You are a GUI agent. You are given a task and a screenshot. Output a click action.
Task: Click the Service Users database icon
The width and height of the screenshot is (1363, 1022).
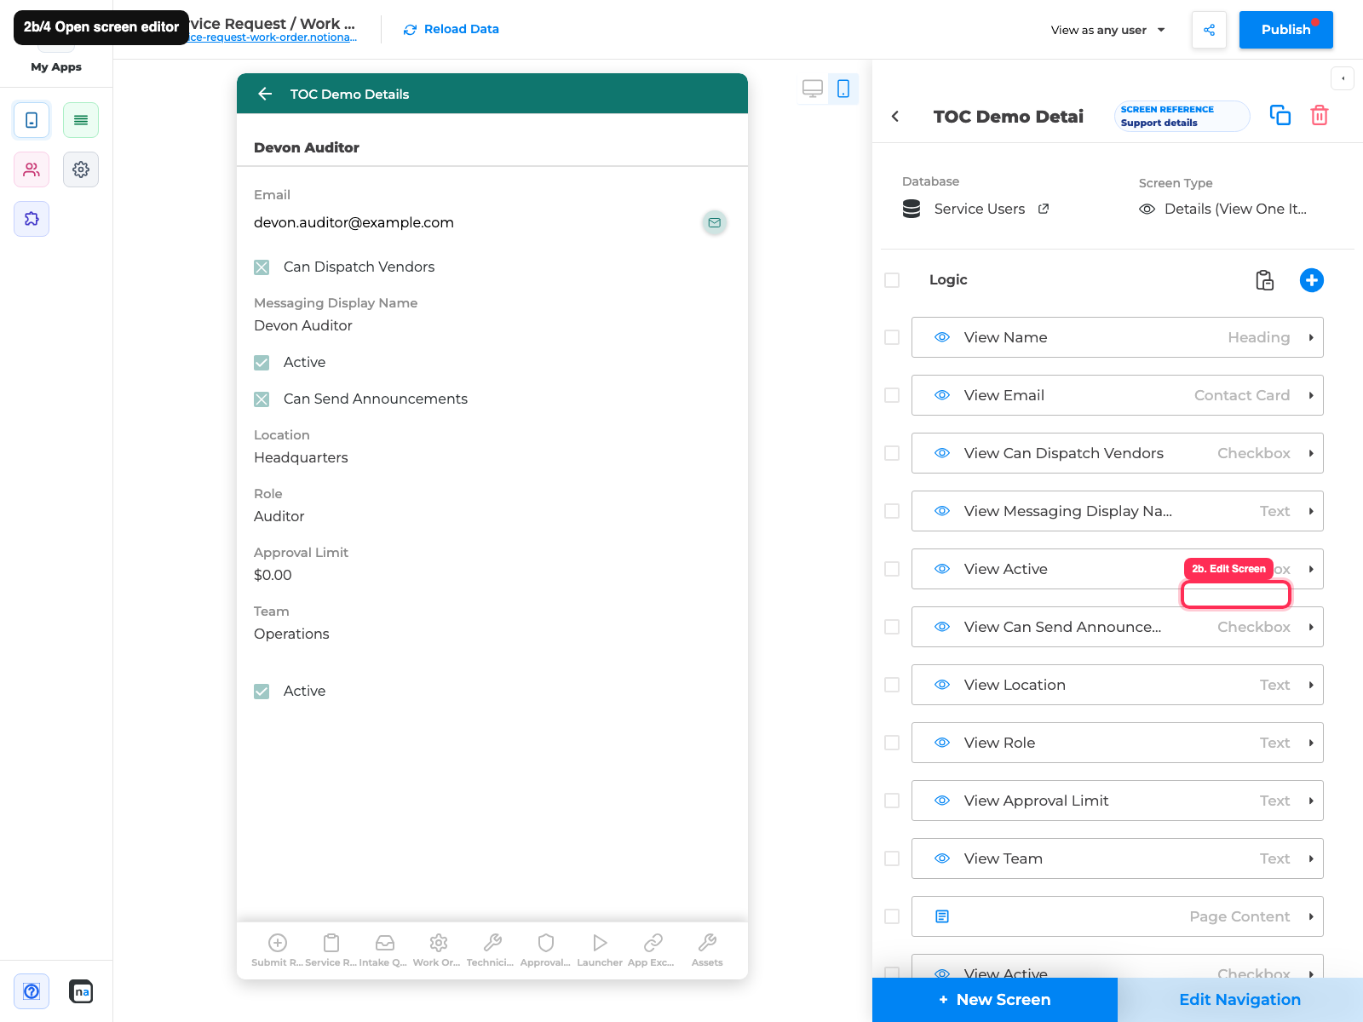pos(912,209)
